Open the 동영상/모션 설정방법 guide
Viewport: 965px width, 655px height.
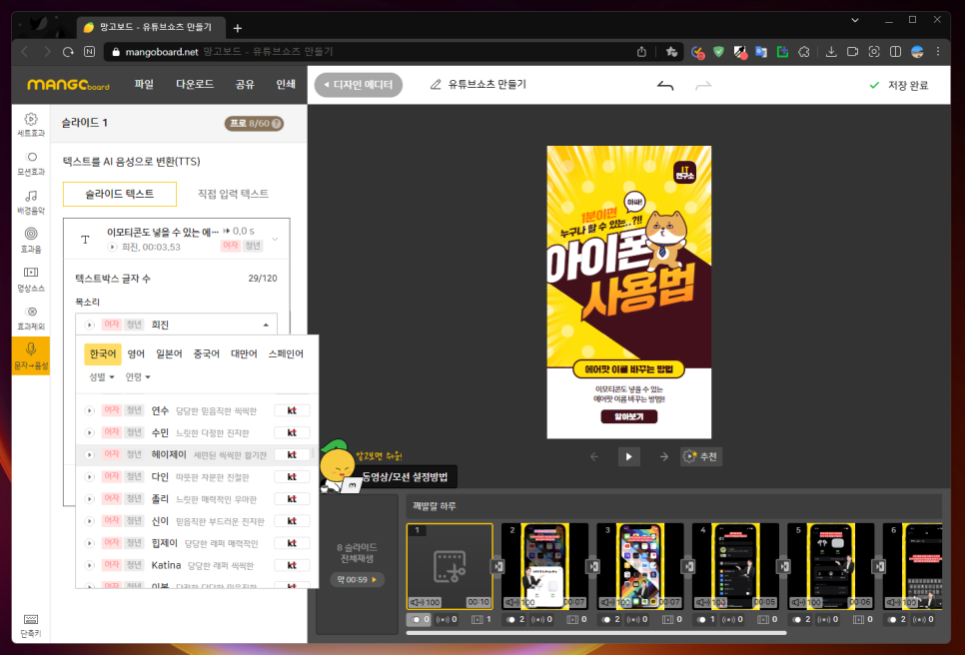point(405,476)
